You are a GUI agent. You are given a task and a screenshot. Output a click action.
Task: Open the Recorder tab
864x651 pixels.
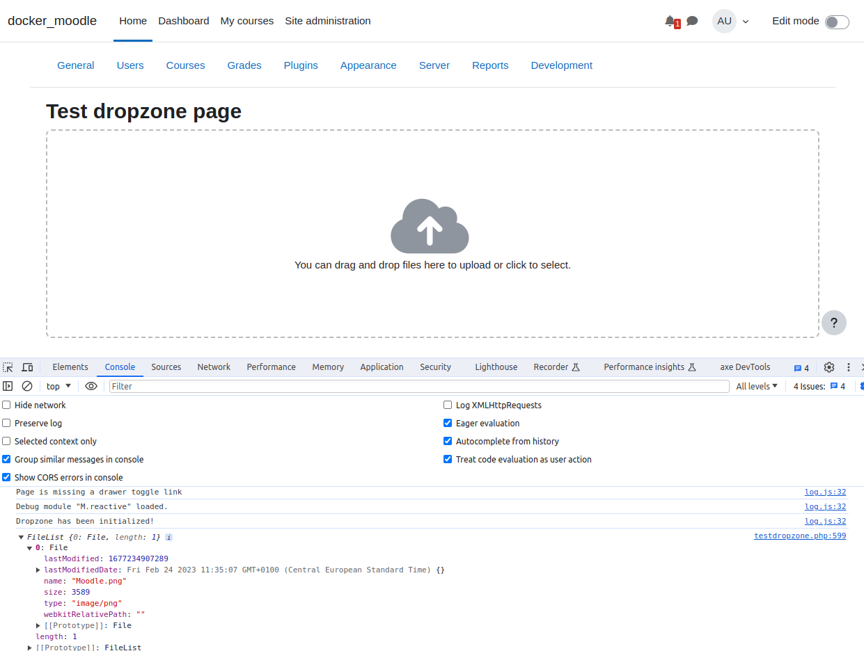pos(556,367)
